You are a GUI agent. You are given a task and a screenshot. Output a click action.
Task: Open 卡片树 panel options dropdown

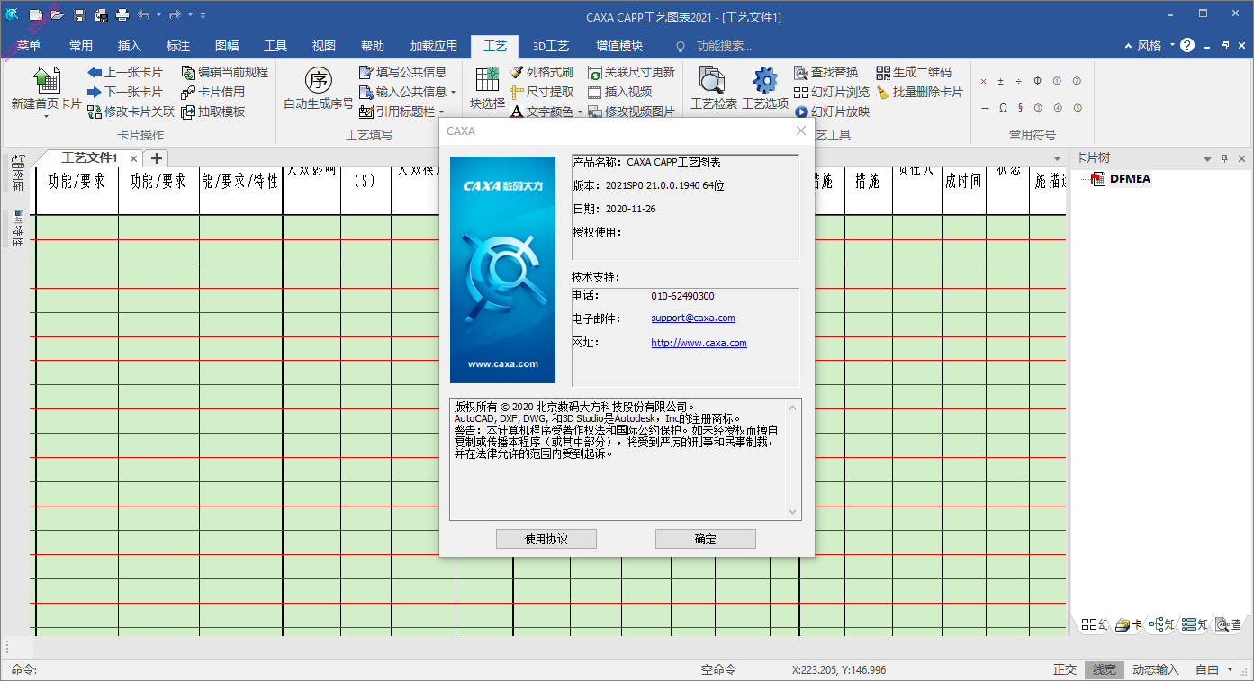click(x=1208, y=158)
